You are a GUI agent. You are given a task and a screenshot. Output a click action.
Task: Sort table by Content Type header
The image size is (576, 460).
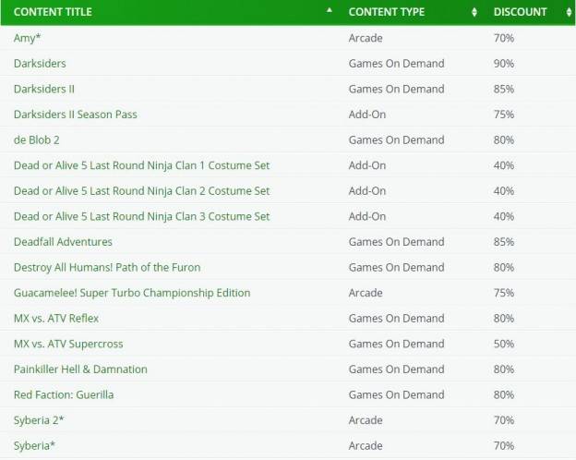click(x=387, y=12)
